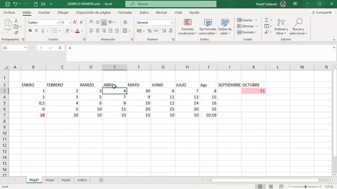
Task: Switch to Page Layout view in status bar
Action: click(x=271, y=187)
